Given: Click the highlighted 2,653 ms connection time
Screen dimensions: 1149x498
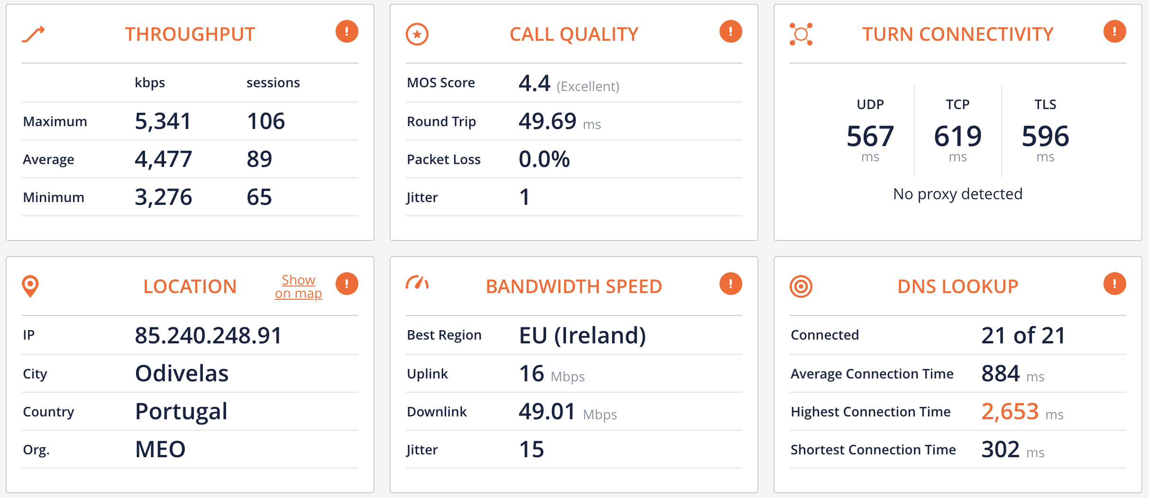Looking at the screenshot, I should pos(1010,412).
